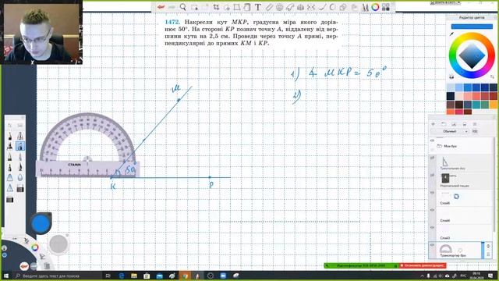Click the Redo arrow in the top toolbar
The width and height of the screenshot is (499, 281).
(x=172, y=7)
